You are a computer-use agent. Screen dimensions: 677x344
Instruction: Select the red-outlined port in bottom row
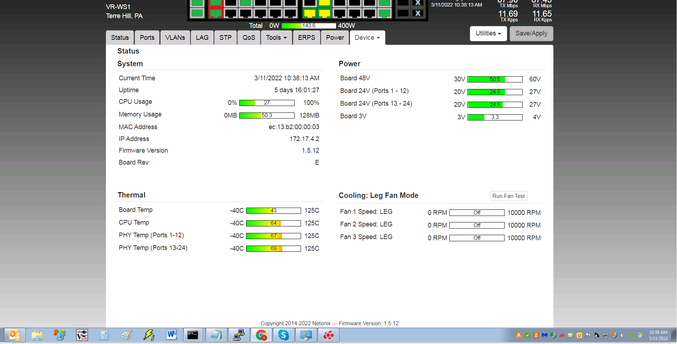point(216,13)
